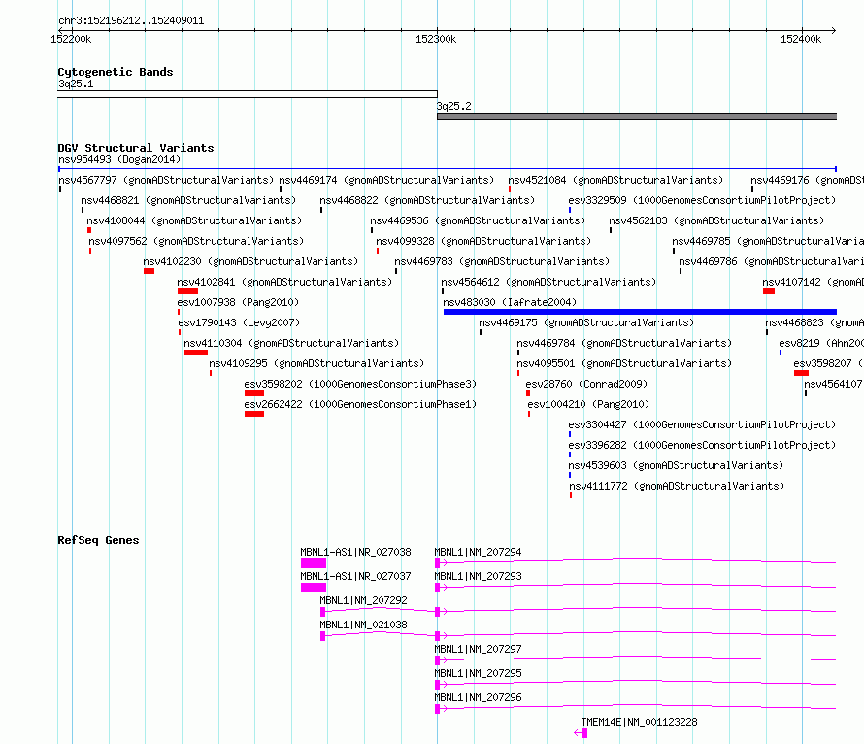Click the red bar under nsv4110304
Screen dimensions: 864x744
tap(195, 353)
